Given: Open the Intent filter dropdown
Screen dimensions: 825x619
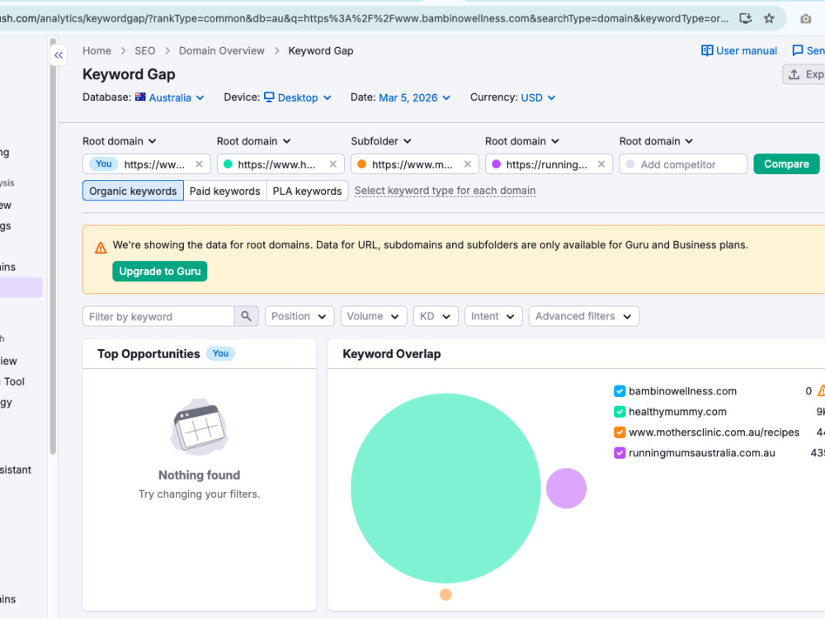Looking at the screenshot, I should [493, 316].
